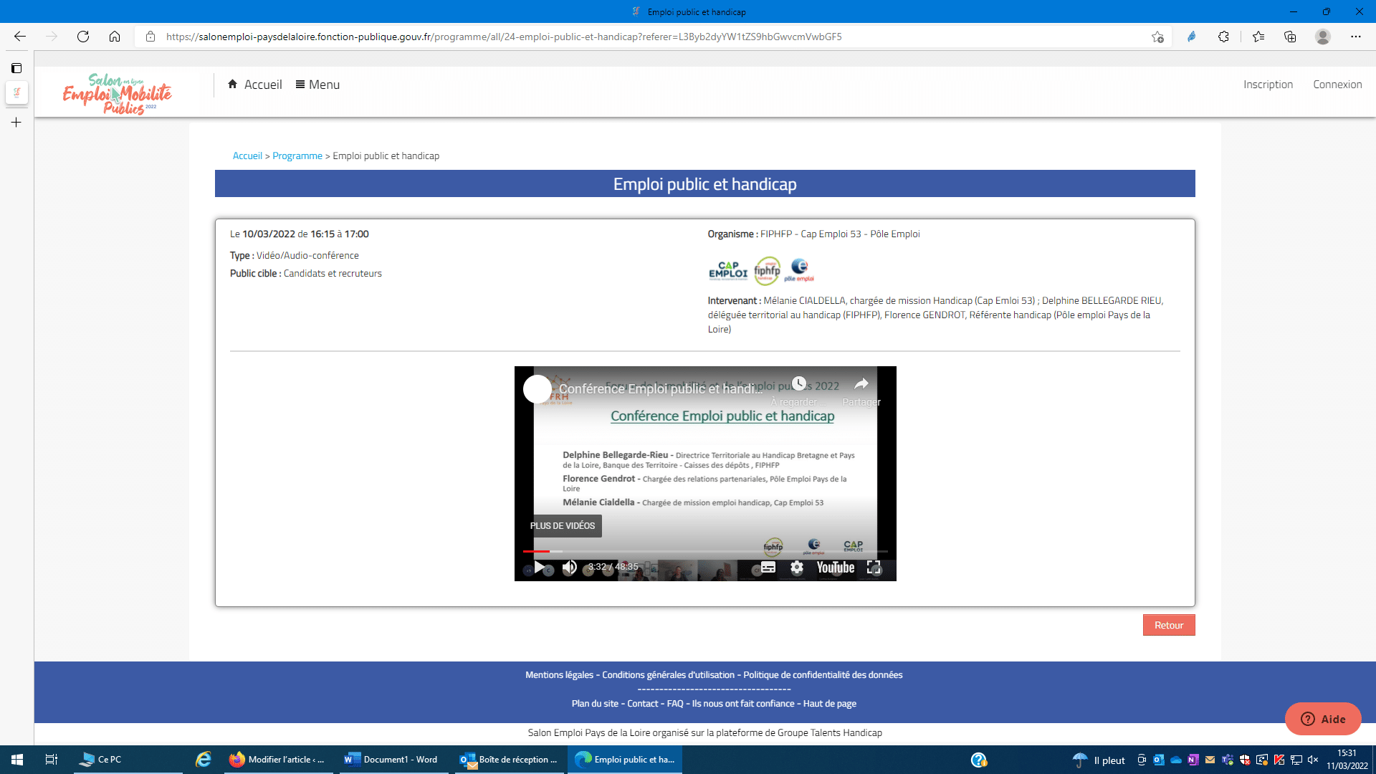Image resolution: width=1376 pixels, height=774 pixels.
Task: Open Edge Settings and more ellipsis menu
Action: tap(1356, 37)
